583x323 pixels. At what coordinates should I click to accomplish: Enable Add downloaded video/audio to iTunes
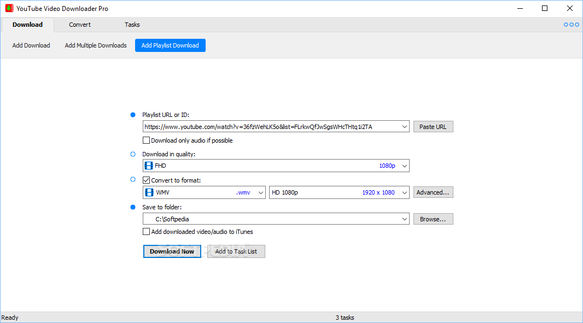[146, 232]
